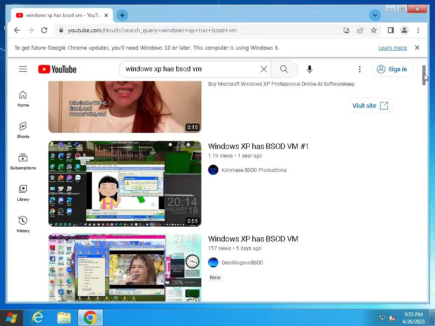The image size is (435, 326).
Task: Open the tab search dropdown arrow
Action: (x=375, y=15)
